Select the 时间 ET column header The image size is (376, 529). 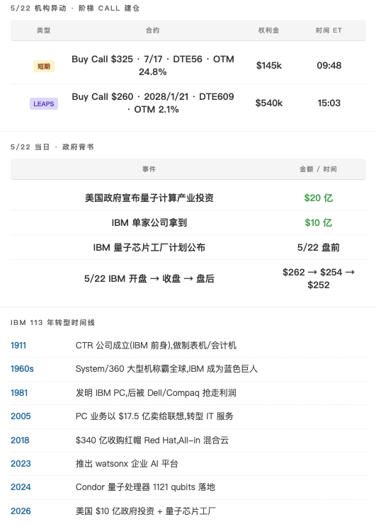click(329, 30)
